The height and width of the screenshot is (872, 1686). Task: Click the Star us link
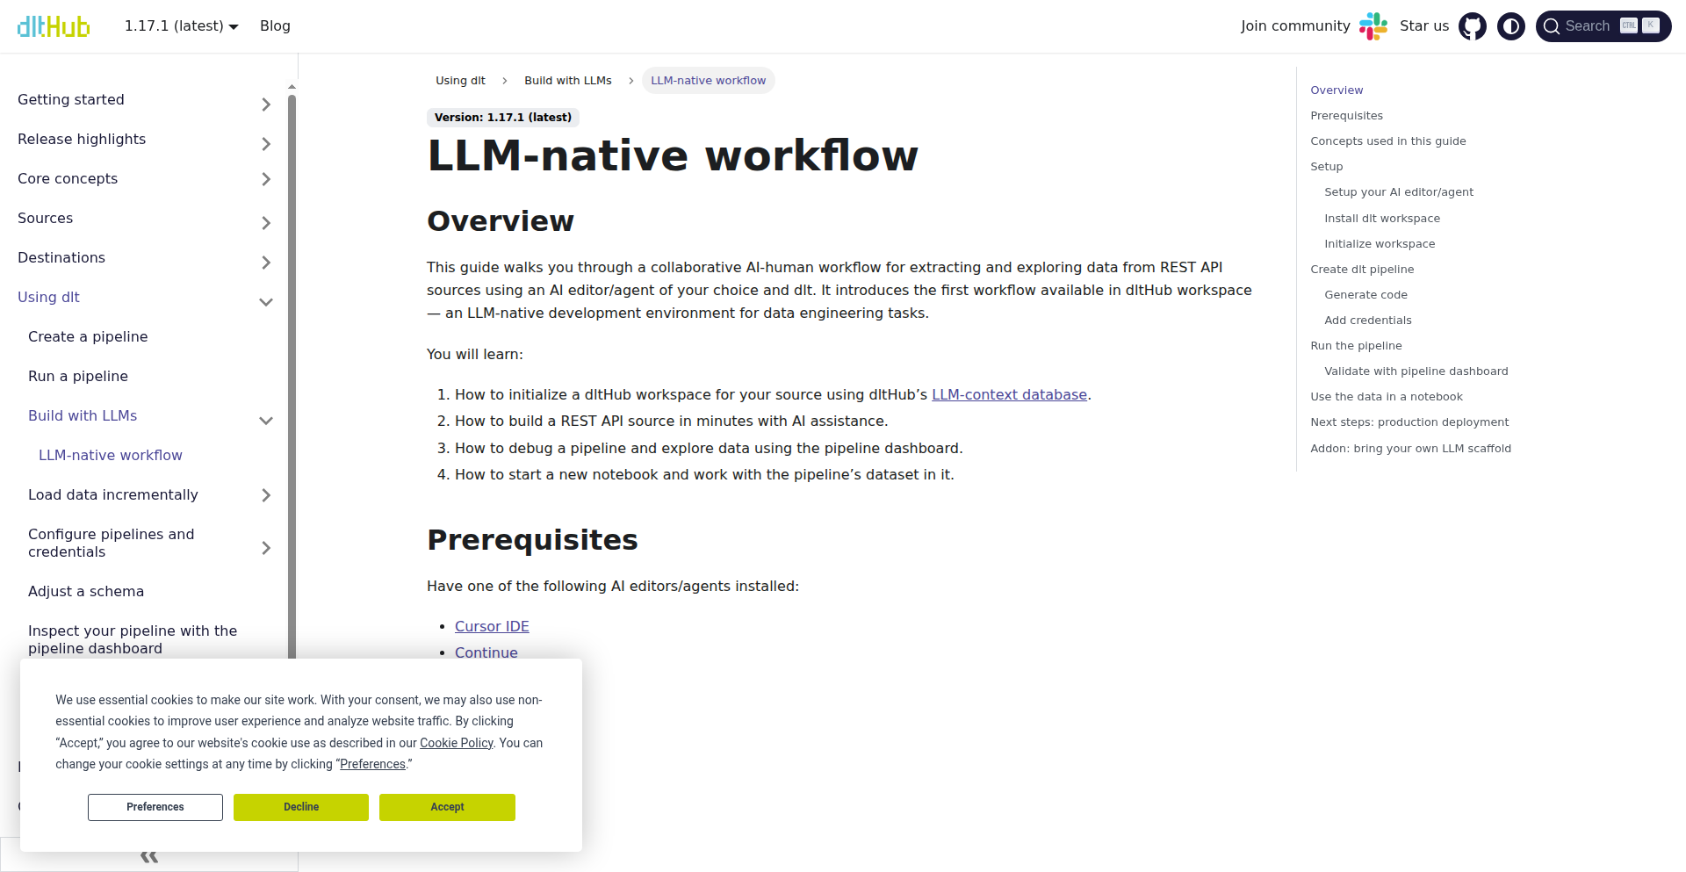point(1424,26)
